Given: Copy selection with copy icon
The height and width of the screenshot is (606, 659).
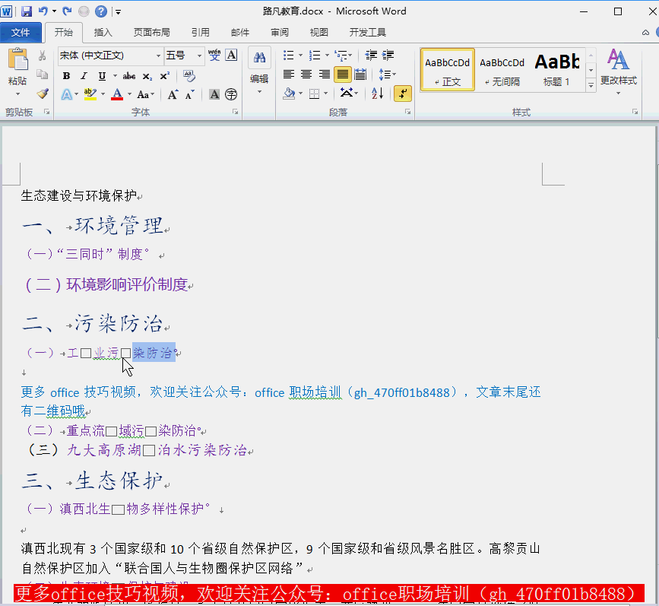Looking at the screenshot, I should click(x=42, y=75).
